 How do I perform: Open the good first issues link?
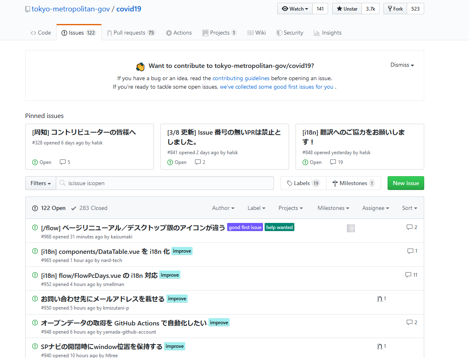[276, 87]
